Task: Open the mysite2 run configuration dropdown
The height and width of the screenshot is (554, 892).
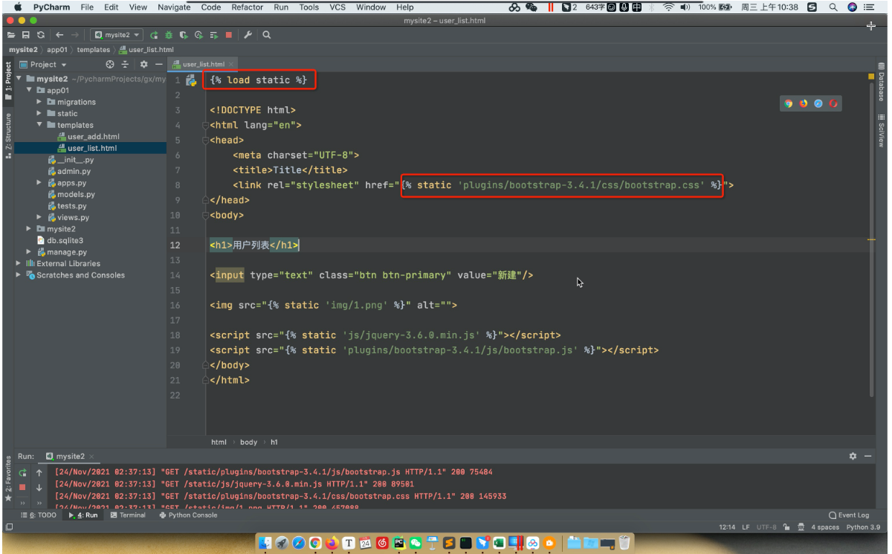Action: (x=117, y=35)
